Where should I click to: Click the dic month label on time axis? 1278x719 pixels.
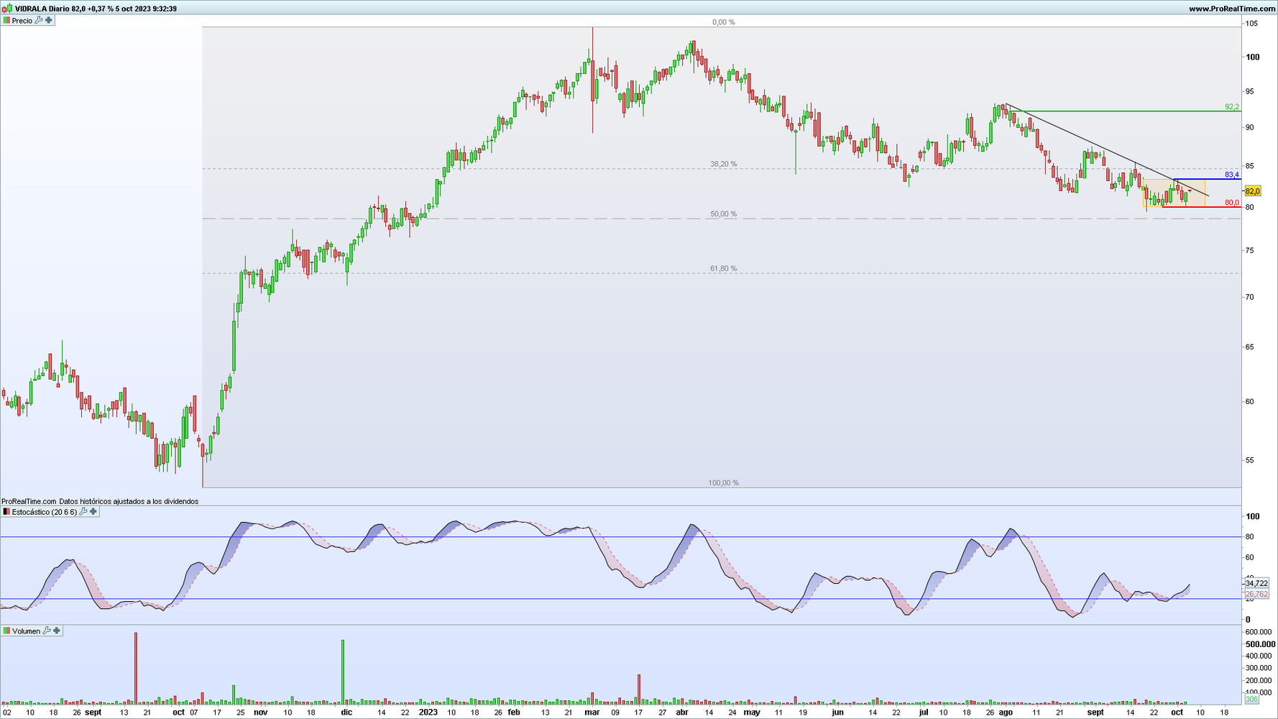tap(346, 713)
